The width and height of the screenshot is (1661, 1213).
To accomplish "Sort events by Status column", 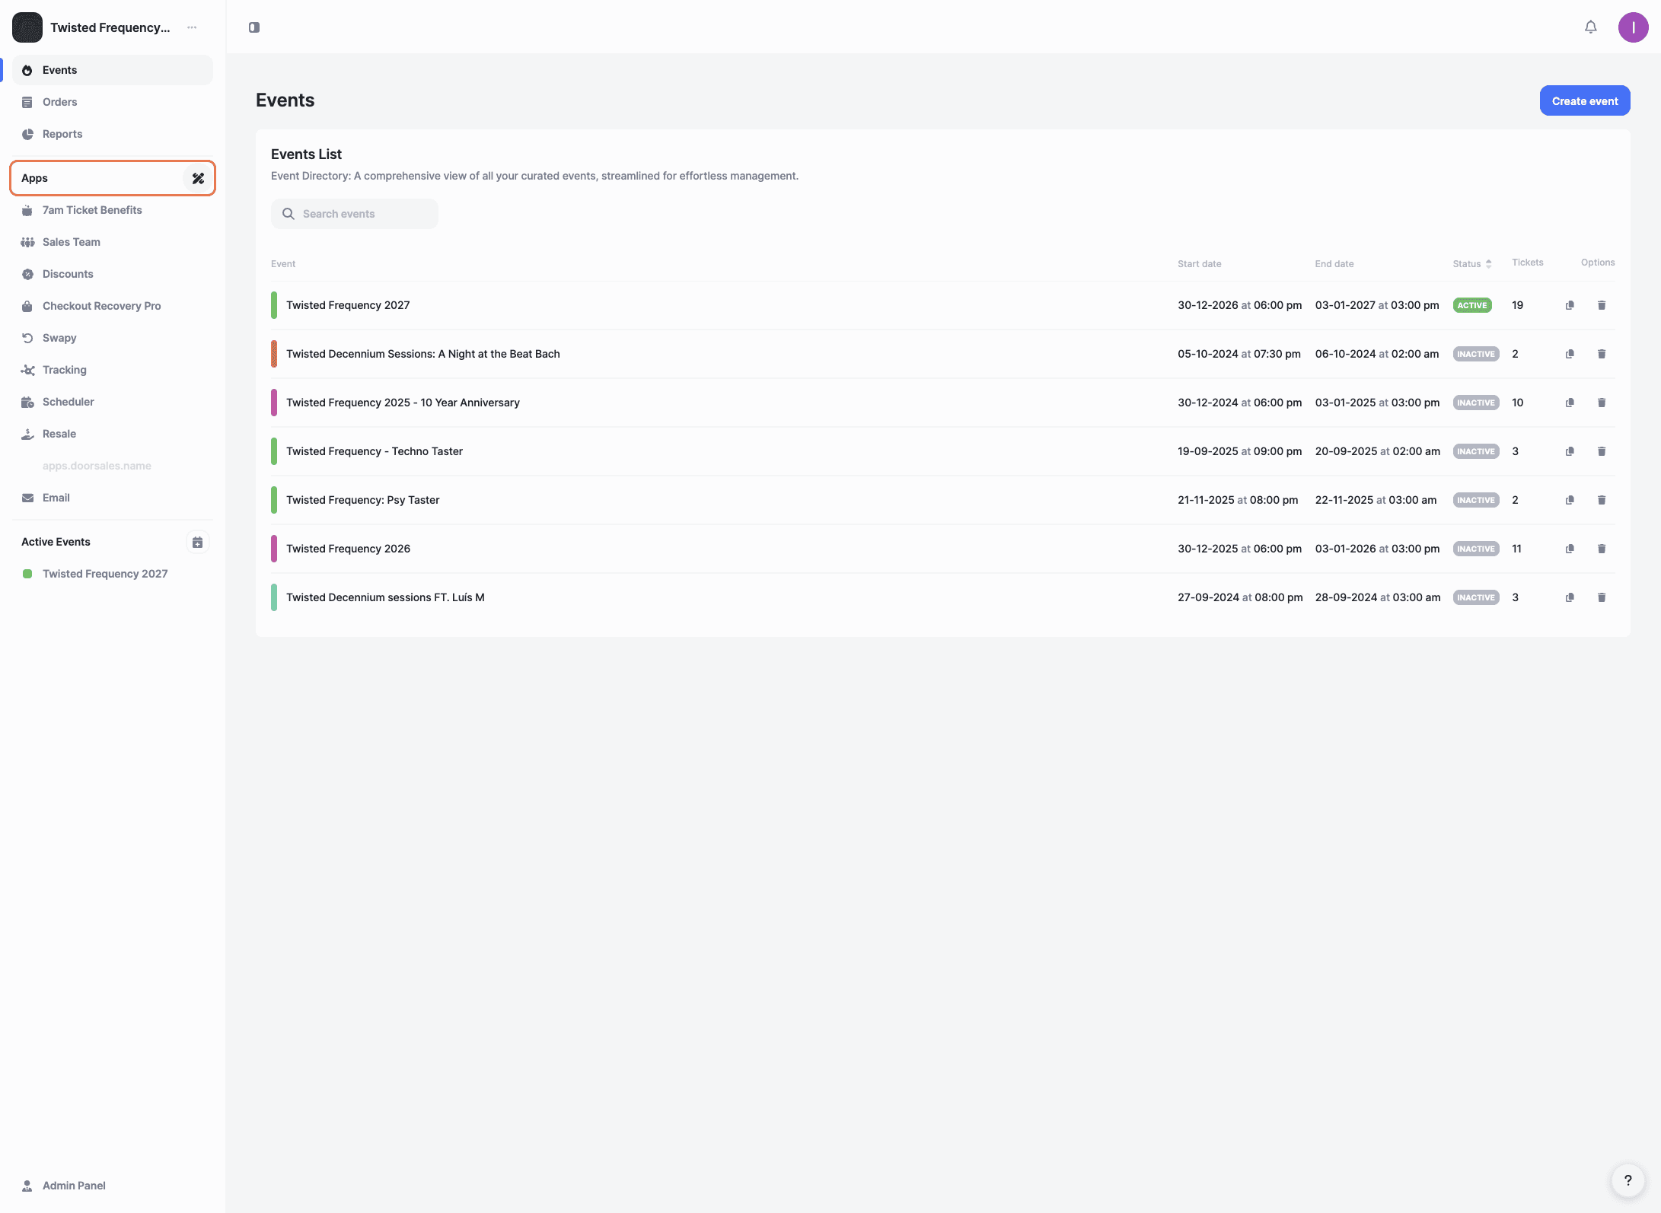I will [1471, 264].
